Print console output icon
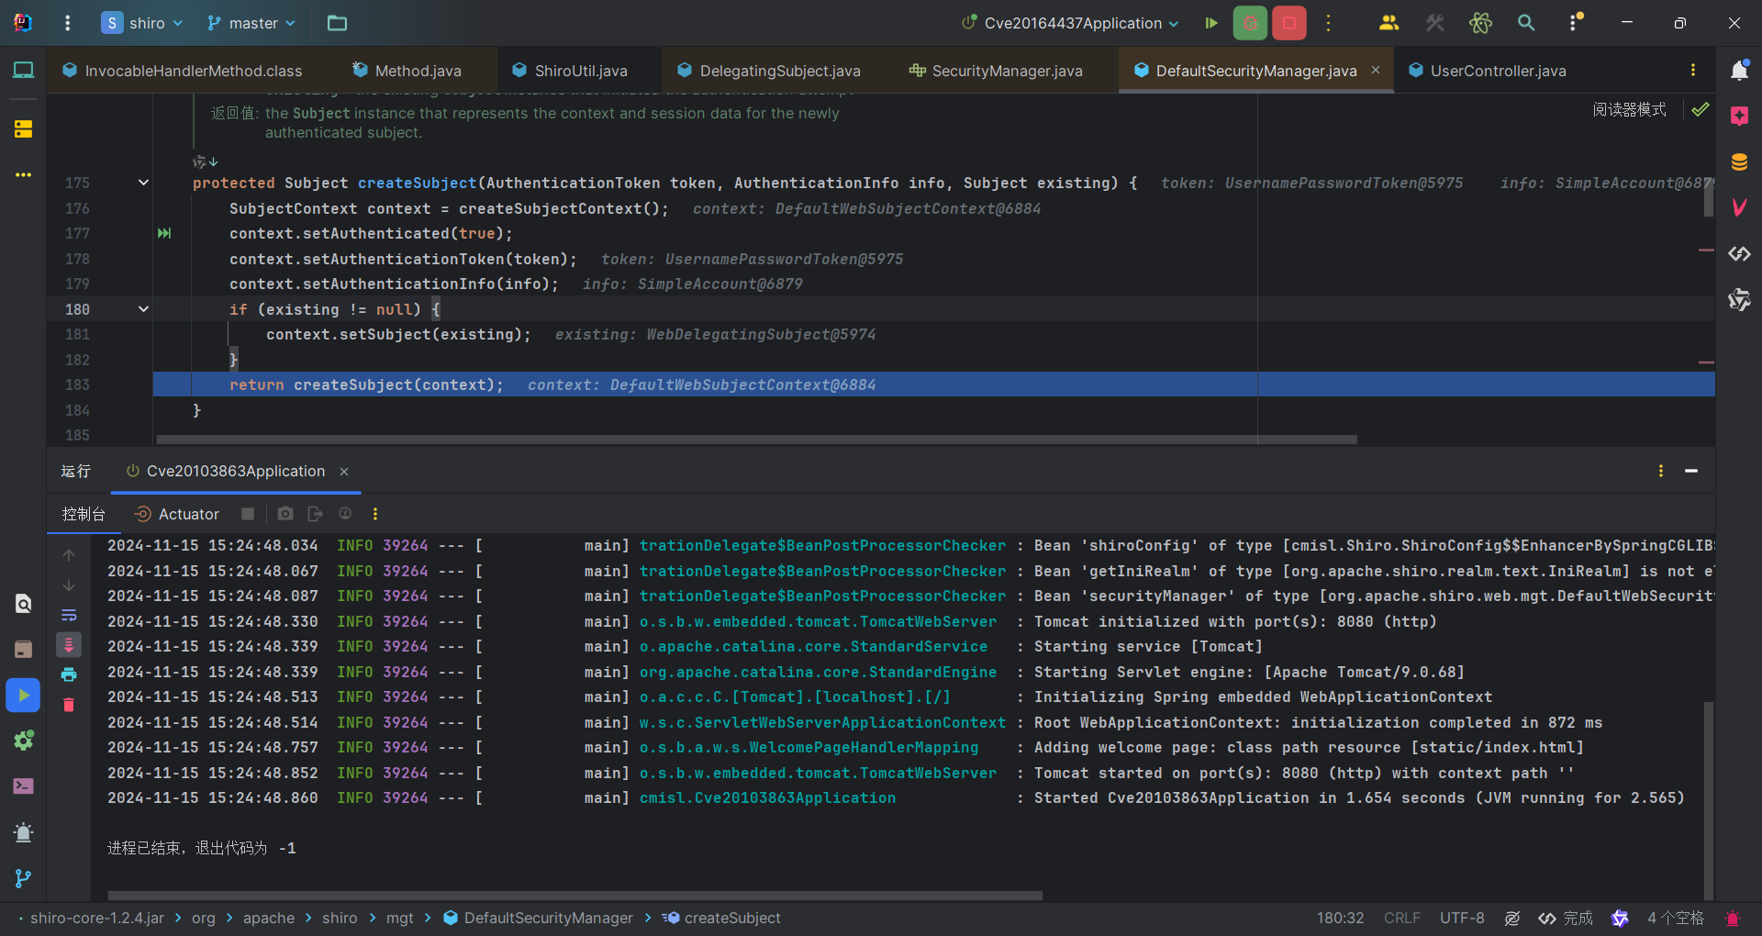 (x=69, y=674)
